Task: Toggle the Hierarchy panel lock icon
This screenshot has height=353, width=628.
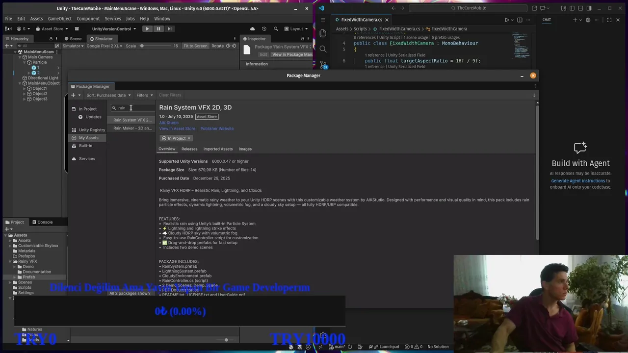Action: tap(51, 39)
